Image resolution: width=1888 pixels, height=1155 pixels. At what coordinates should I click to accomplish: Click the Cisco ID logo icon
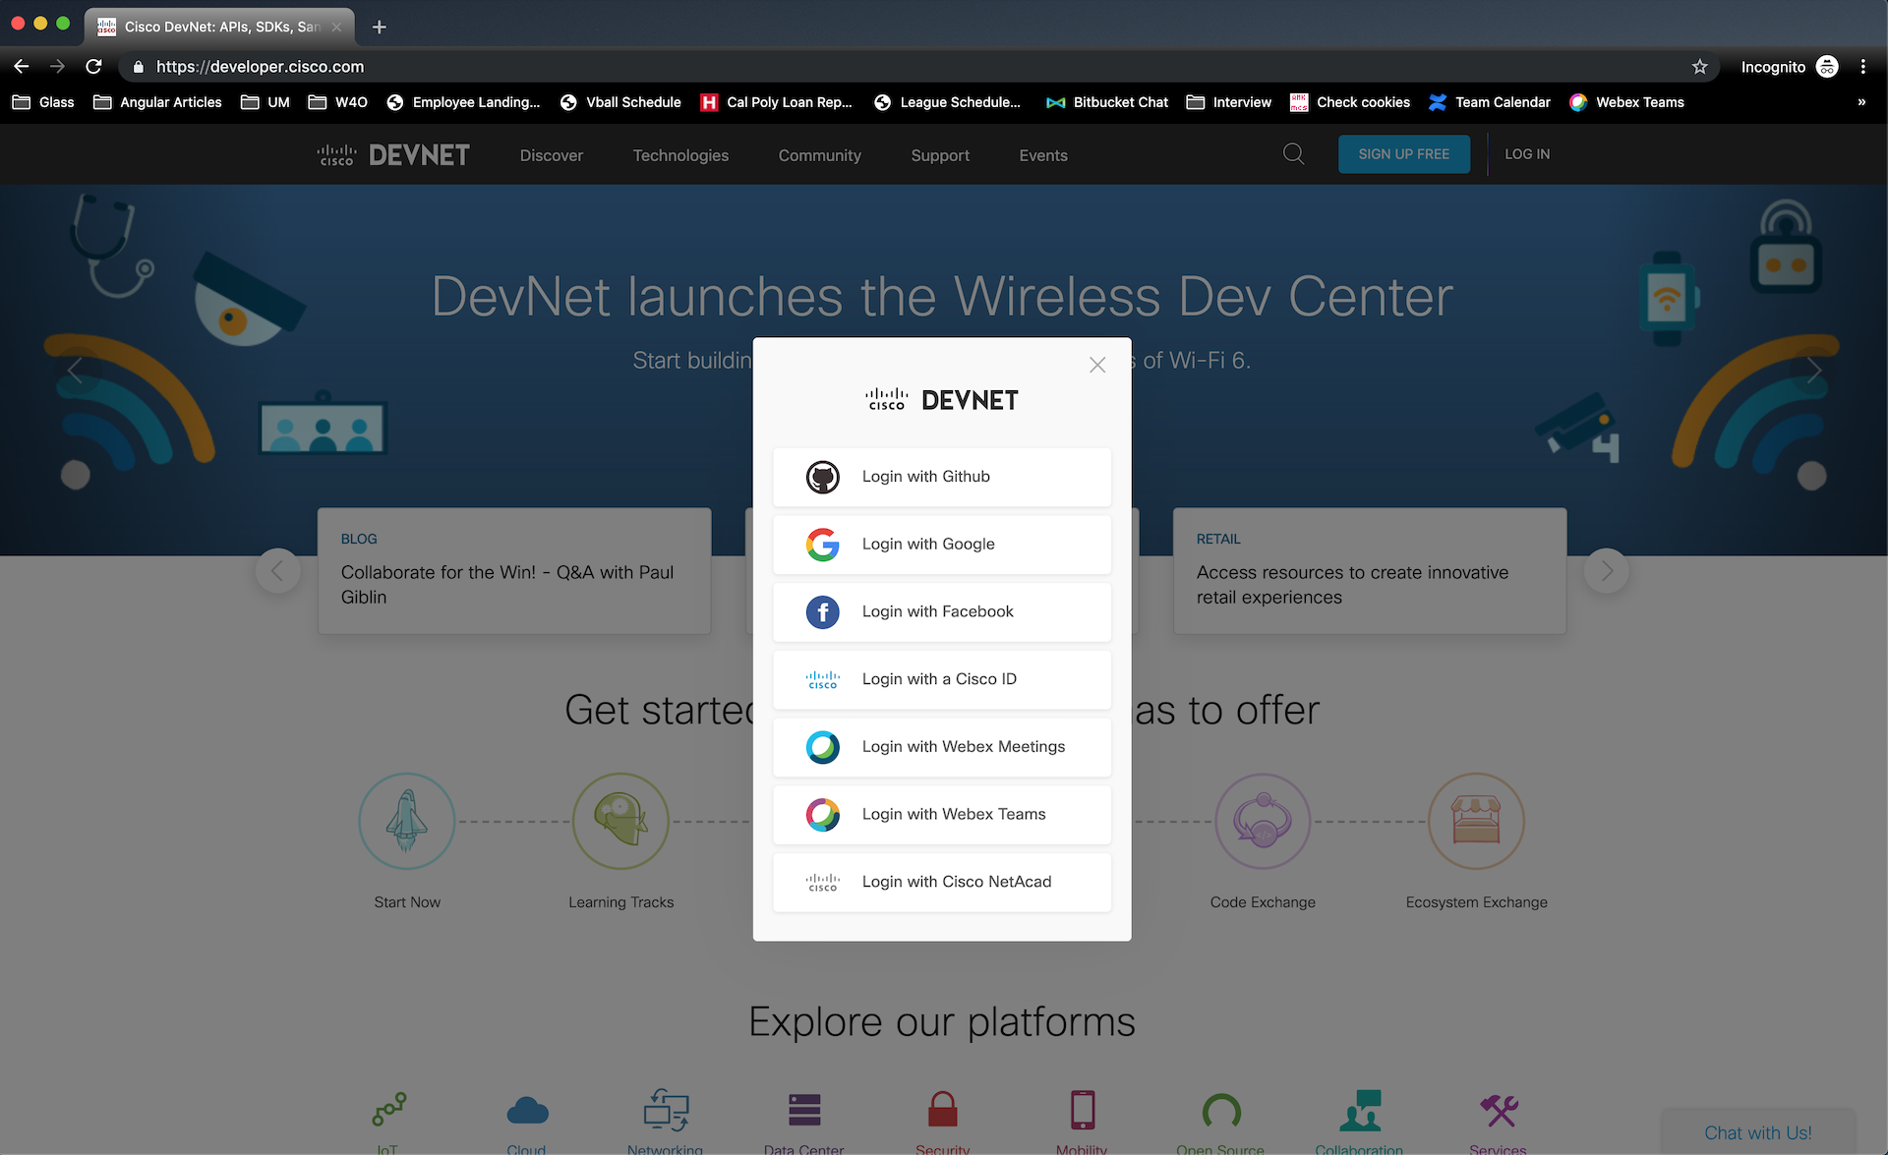point(823,679)
